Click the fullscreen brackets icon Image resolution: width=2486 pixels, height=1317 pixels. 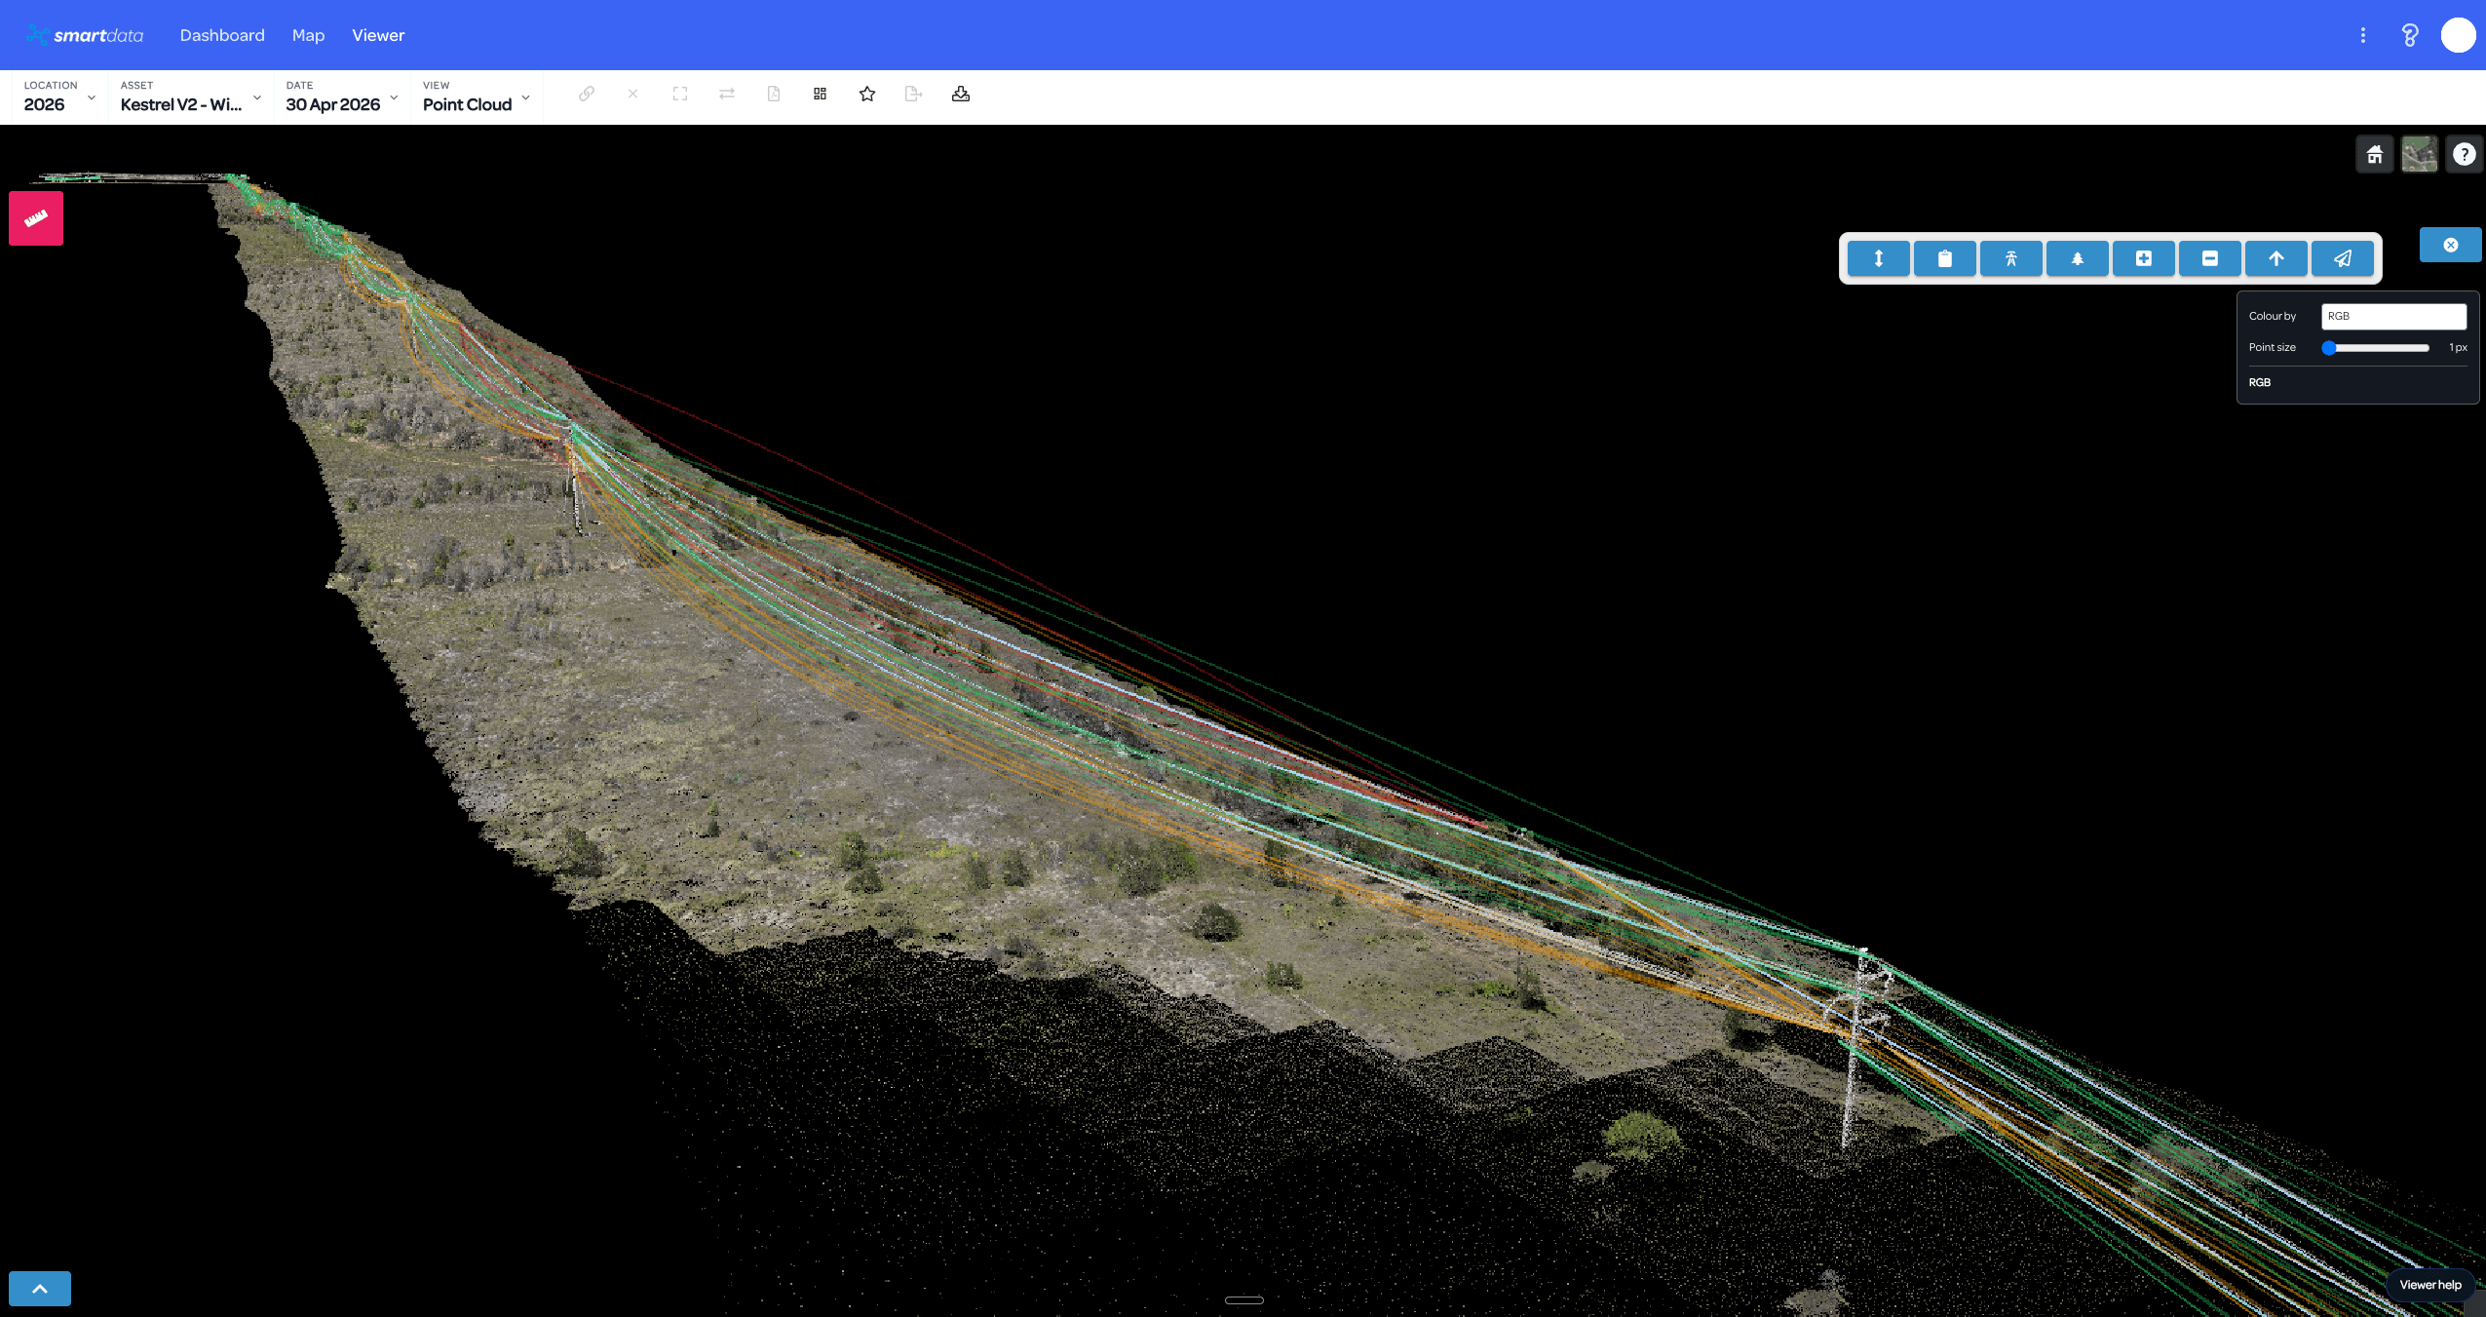pos(680,94)
